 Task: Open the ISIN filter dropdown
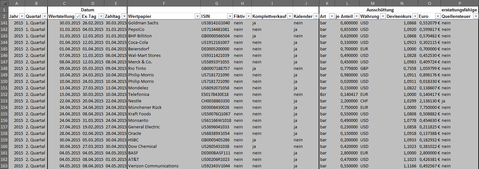tap(230, 16)
